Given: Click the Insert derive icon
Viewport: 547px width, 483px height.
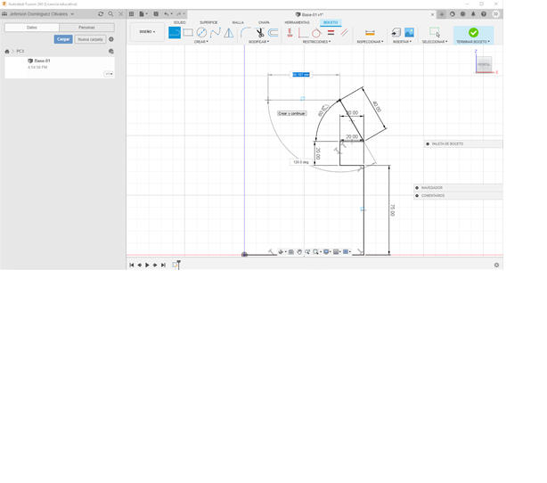Looking at the screenshot, I should [396, 32].
